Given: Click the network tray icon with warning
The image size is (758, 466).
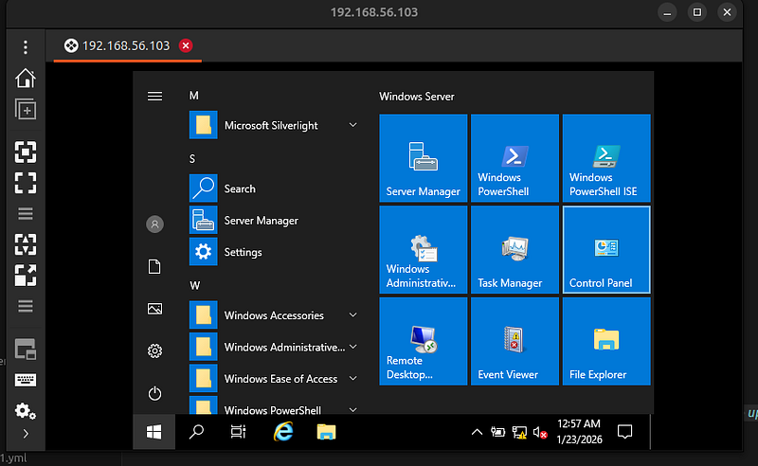Looking at the screenshot, I should point(519,432).
